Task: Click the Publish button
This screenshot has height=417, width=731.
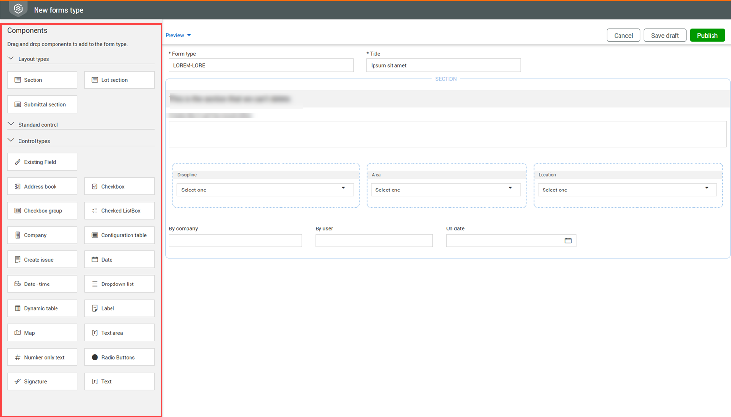Action: pos(707,36)
